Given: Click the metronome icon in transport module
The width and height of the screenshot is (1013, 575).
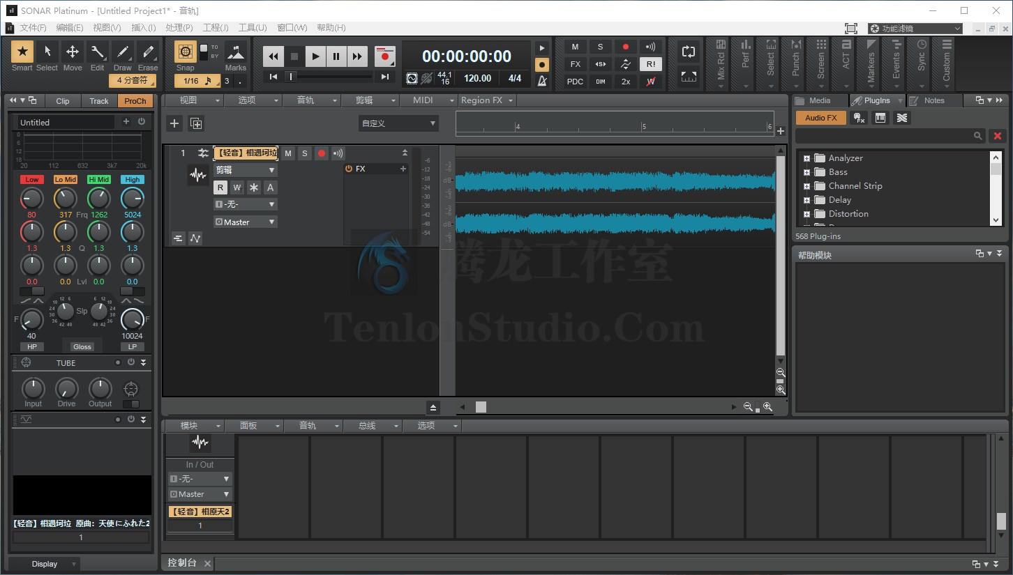Looking at the screenshot, I should click(542, 82).
